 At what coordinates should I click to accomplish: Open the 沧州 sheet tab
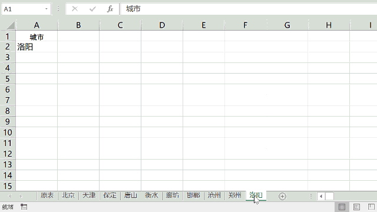[x=214, y=196]
